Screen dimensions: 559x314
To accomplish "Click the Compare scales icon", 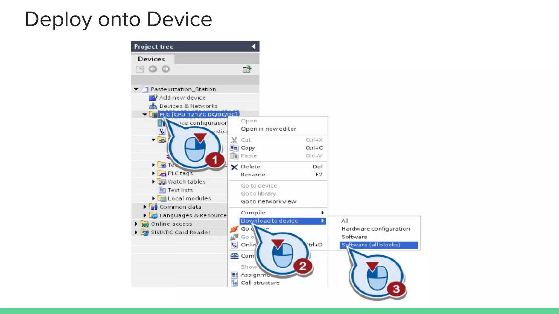I will [234, 256].
